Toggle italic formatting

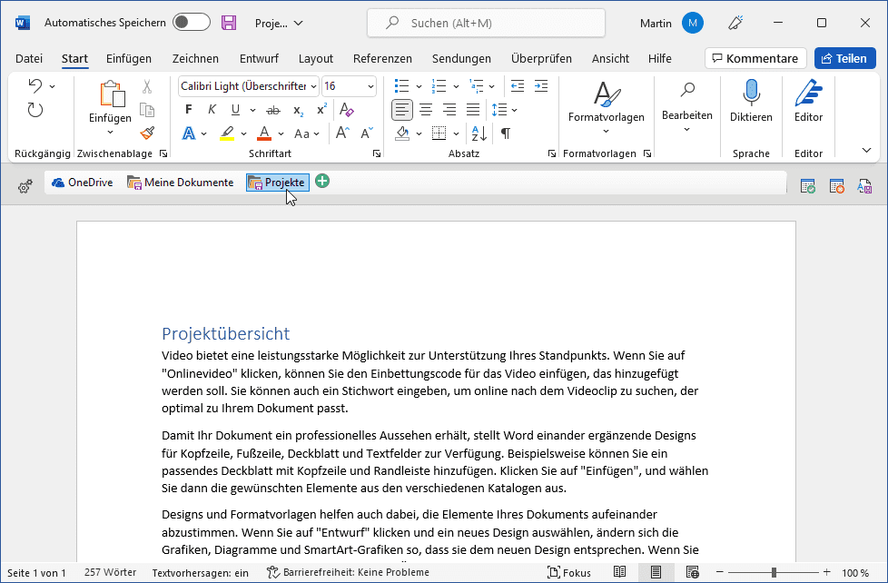click(x=212, y=110)
